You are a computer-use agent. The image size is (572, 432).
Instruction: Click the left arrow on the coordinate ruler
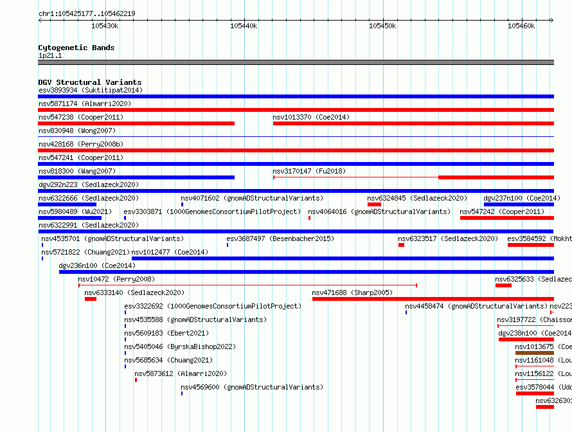[x=40, y=20]
